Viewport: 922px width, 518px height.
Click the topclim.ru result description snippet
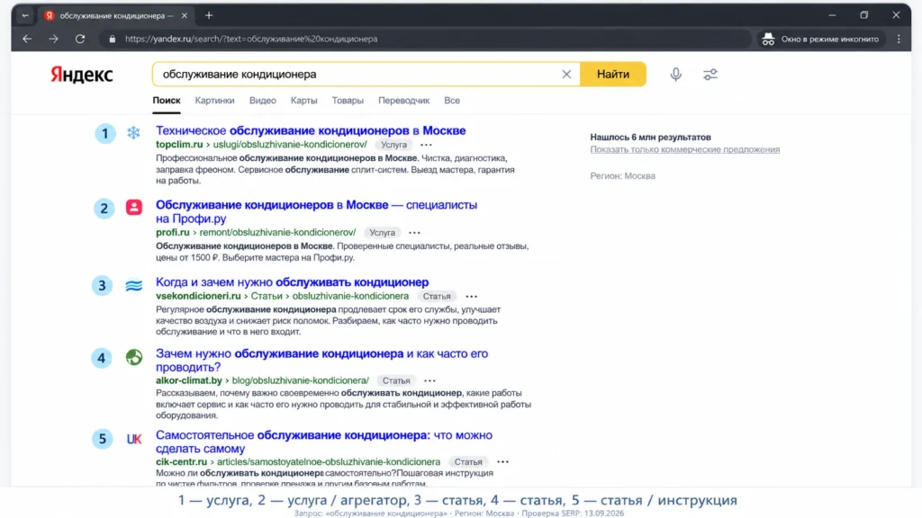(335, 169)
